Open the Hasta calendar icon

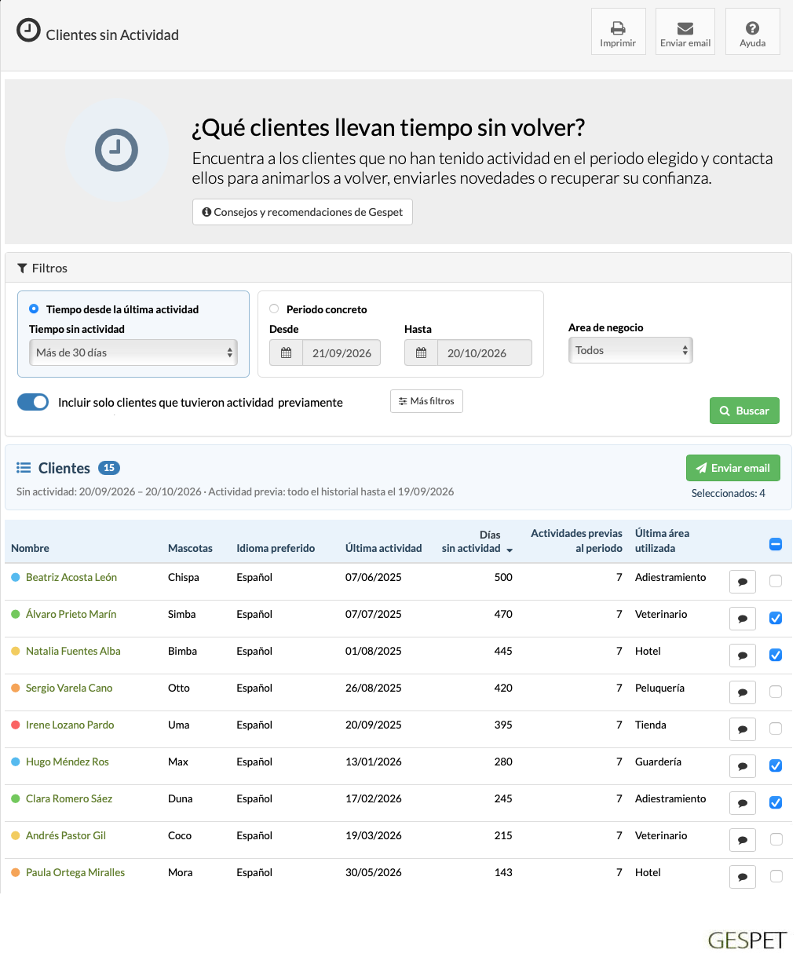tap(421, 353)
